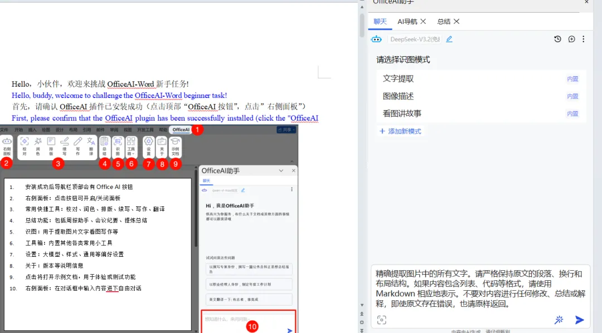The height and width of the screenshot is (333, 602).
Task: Click 内置 tag on 看图讲故事 row
Action: point(572,113)
